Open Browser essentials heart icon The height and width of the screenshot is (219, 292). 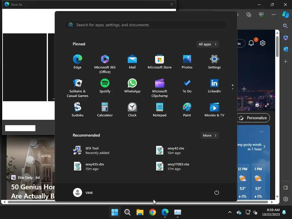click(x=261, y=15)
